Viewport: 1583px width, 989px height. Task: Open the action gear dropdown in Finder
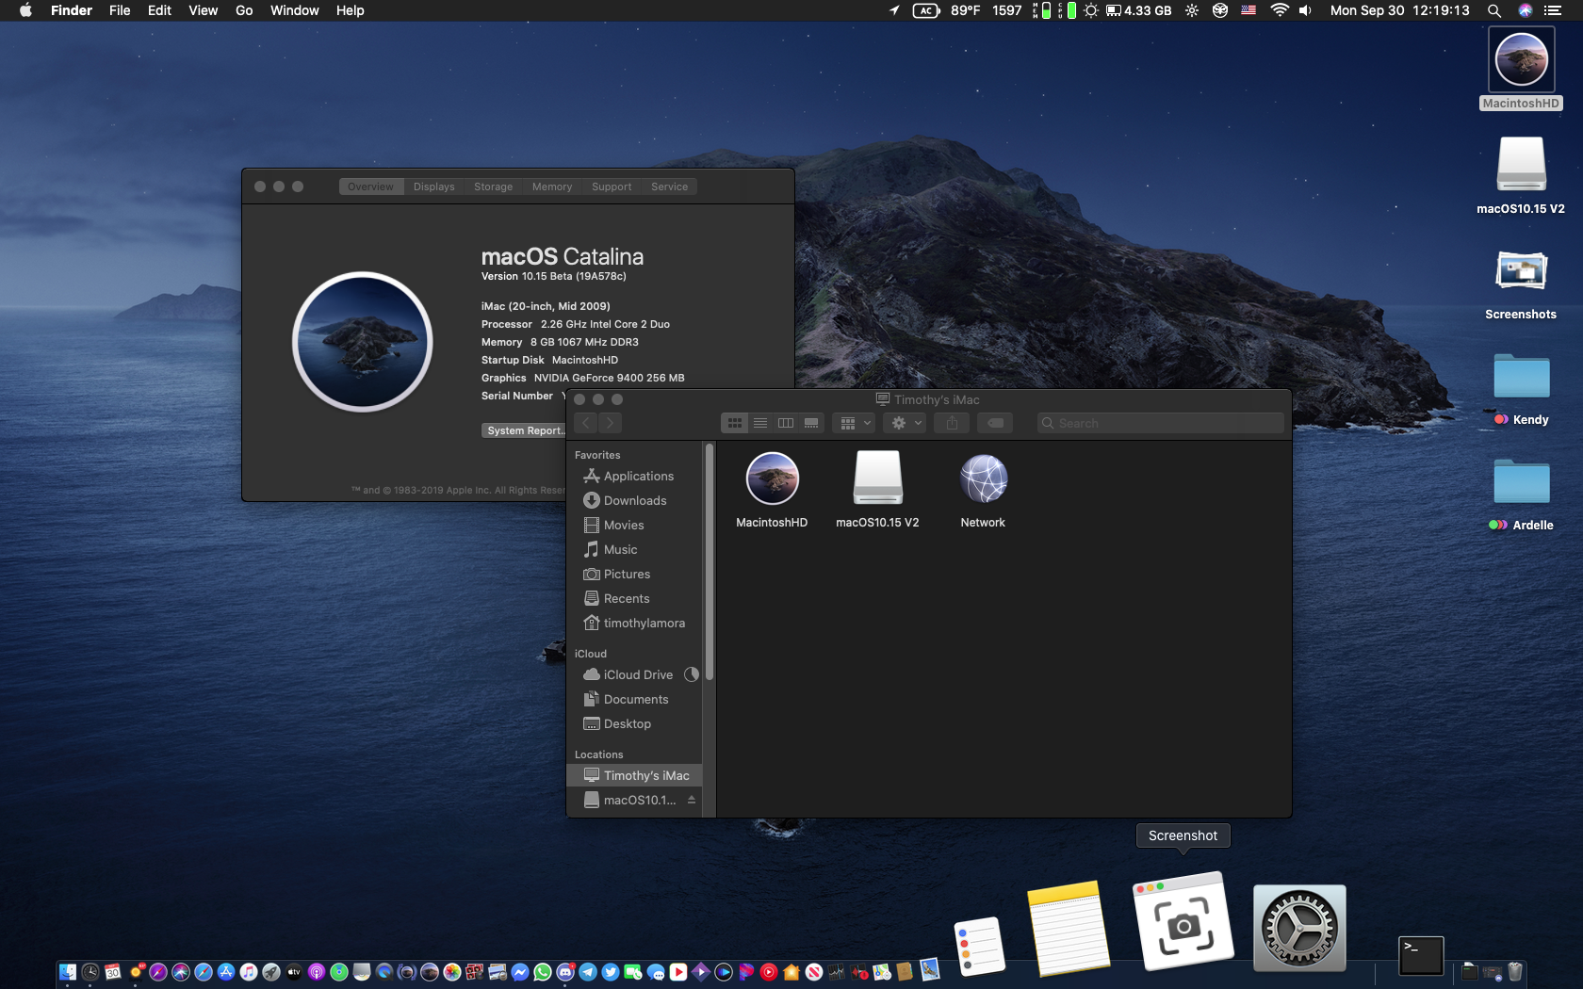tap(905, 423)
